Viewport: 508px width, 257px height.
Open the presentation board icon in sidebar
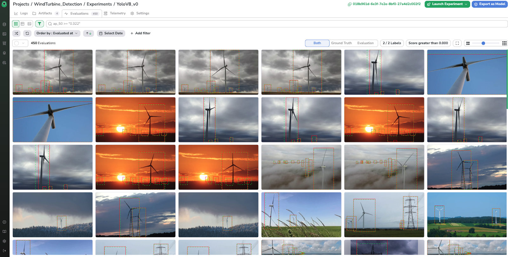[x=4, y=43]
